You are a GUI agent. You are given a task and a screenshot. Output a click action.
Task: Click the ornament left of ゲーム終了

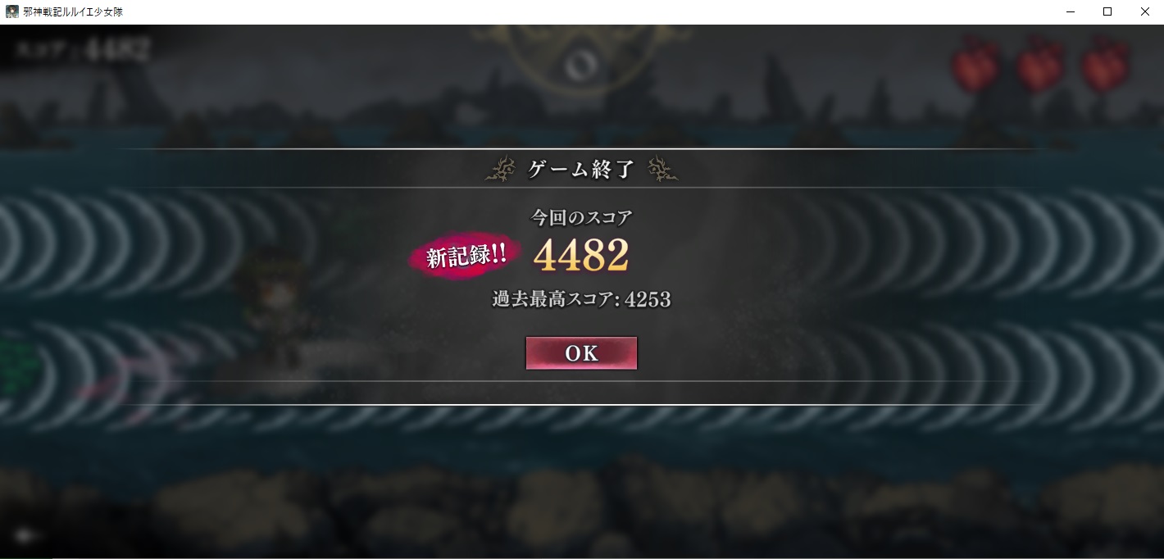[x=500, y=169]
